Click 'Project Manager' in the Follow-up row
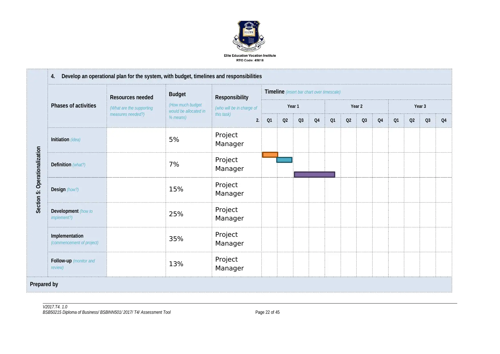This screenshot has height=354, width=500. 229,264
